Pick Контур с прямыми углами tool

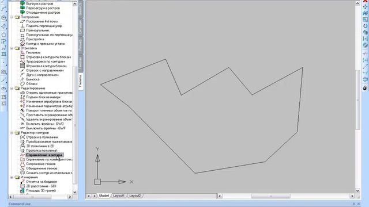coord(46,44)
